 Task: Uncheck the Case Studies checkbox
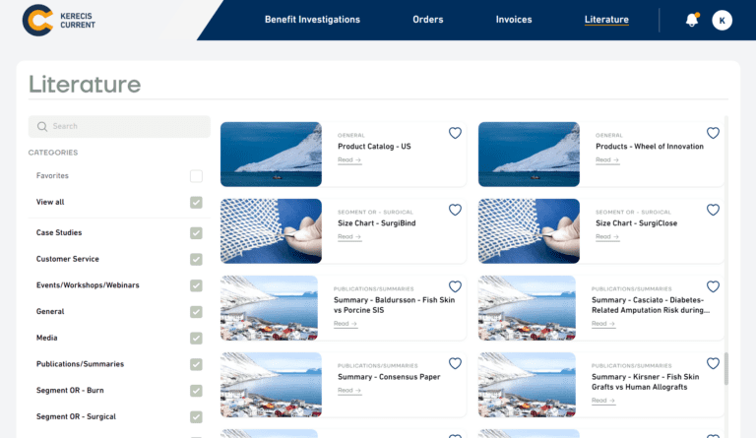click(x=196, y=233)
